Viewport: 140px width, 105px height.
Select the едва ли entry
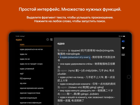point(24,54)
